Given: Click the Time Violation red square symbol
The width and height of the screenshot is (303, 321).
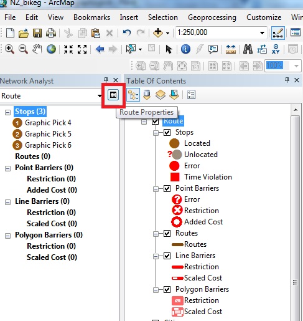Looking at the screenshot, I should point(175,177).
